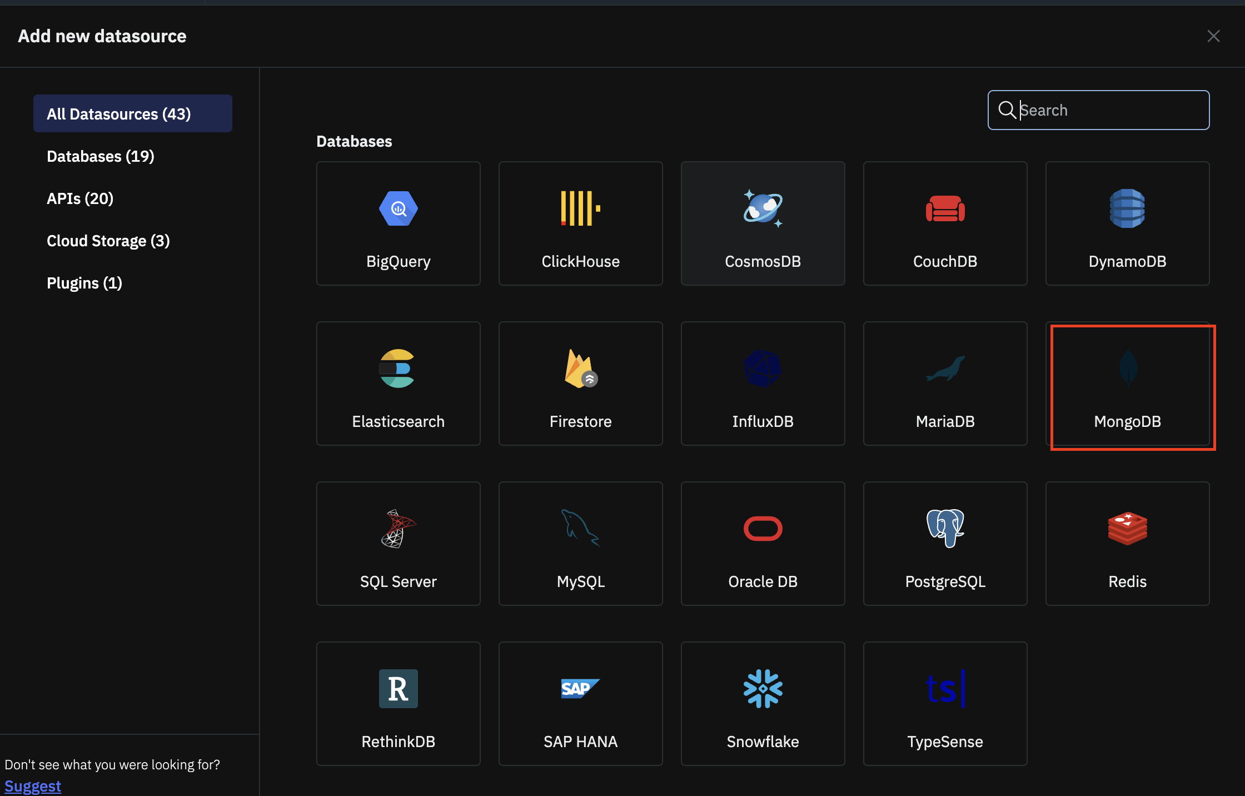
Task: Switch to the APIs category
Action: (80, 198)
